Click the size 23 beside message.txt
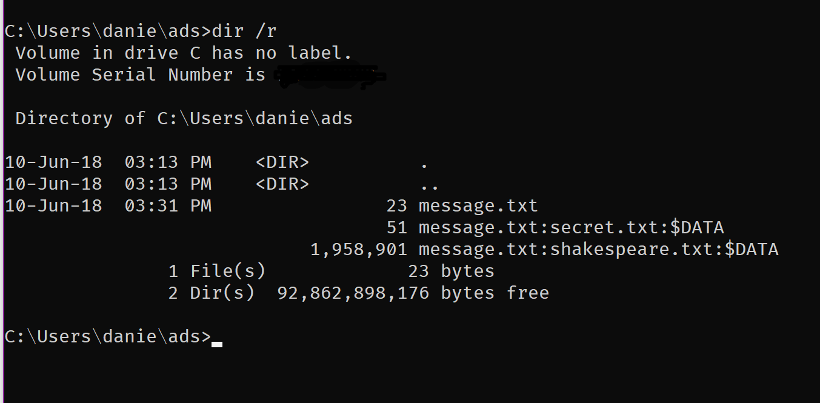The width and height of the screenshot is (820, 403). coord(396,206)
